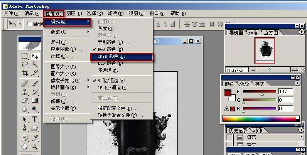Click the R channel color slider
The height and width of the screenshot is (155, 307).
260,91
